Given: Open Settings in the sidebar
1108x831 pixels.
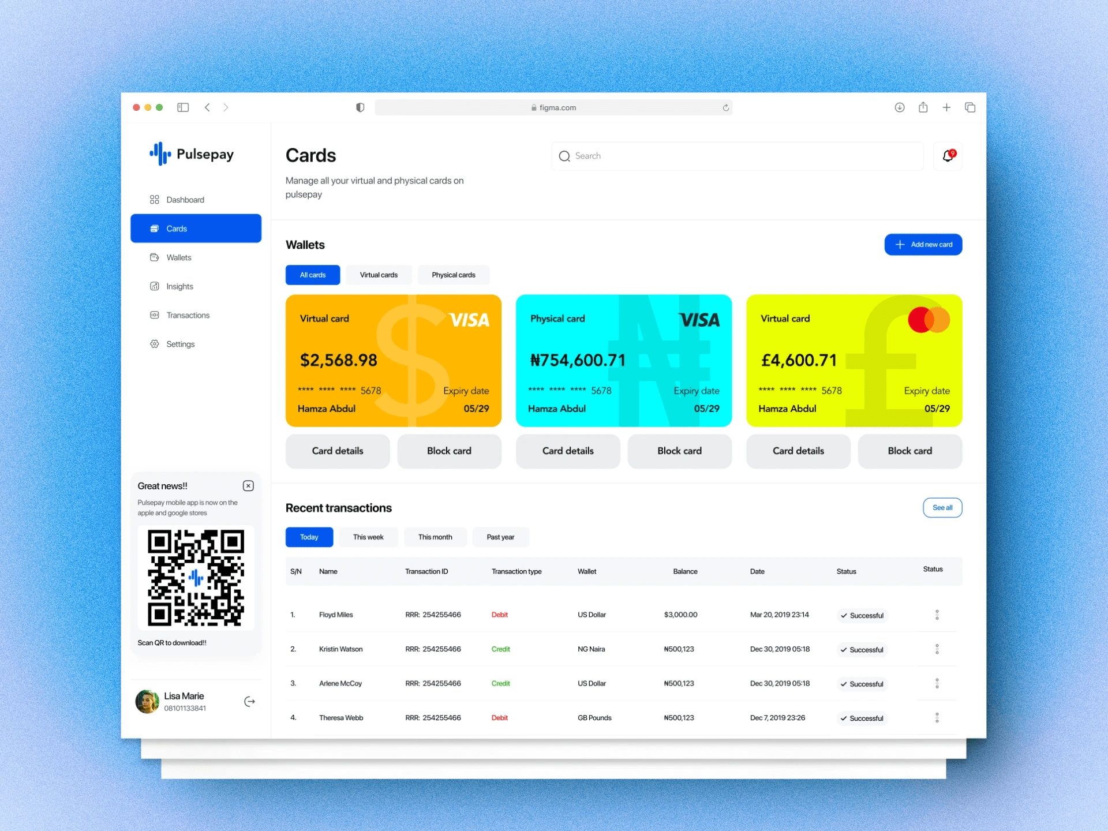Looking at the screenshot, I should click(196, 344).
